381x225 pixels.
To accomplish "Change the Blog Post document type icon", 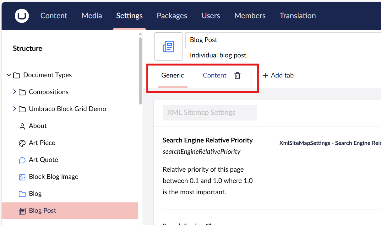I will coord(168,46).
